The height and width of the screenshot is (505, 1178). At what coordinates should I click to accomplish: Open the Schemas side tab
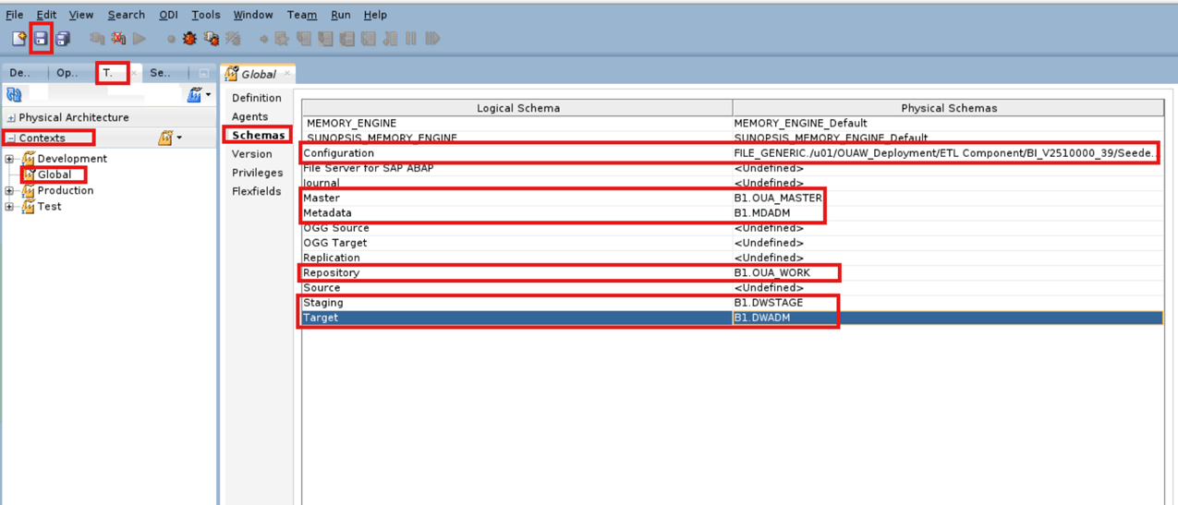click(258, 136)
